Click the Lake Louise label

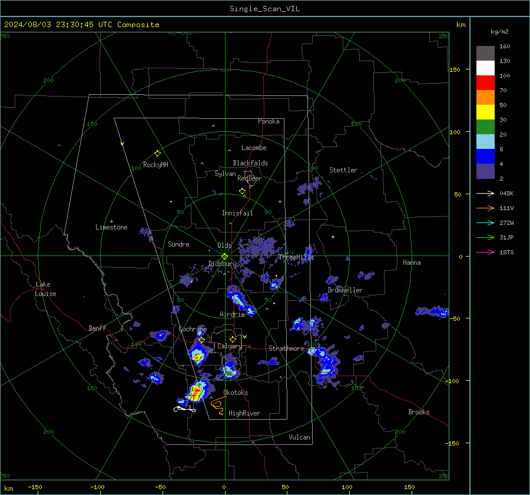45,289
